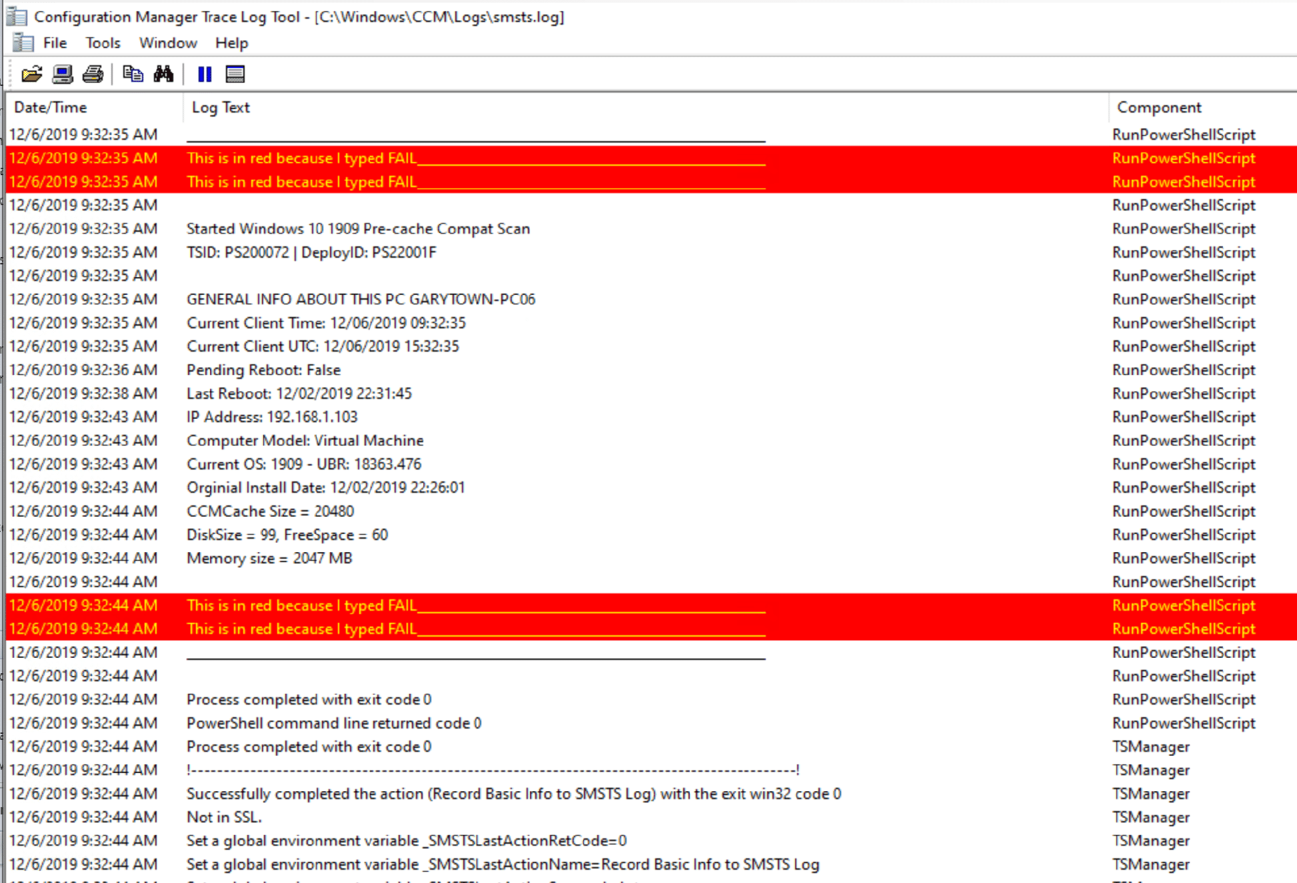Toggle the Show/Hide Info Pane icon

pos(235,74)
